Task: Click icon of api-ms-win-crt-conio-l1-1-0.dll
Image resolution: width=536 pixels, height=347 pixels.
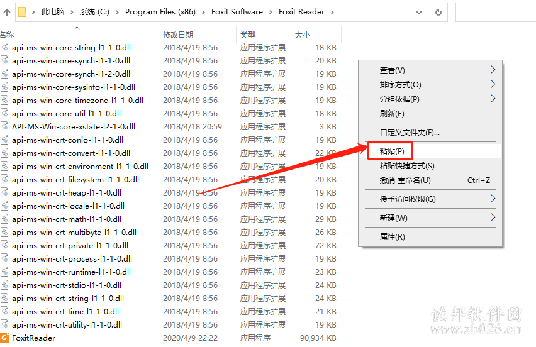Action: click(x=4, y=140)
